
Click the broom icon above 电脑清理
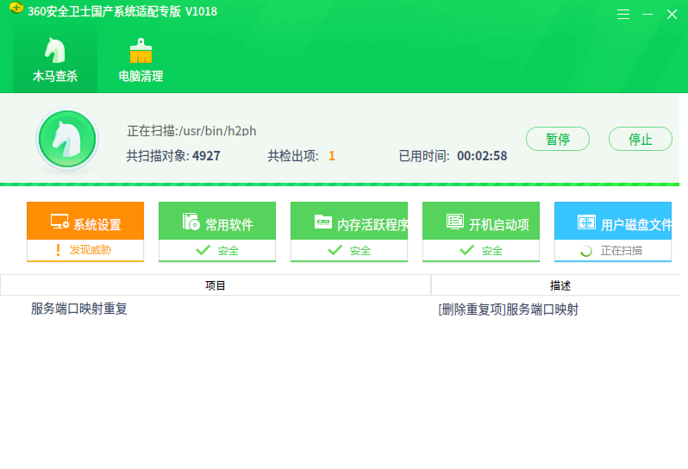[141, 51]
